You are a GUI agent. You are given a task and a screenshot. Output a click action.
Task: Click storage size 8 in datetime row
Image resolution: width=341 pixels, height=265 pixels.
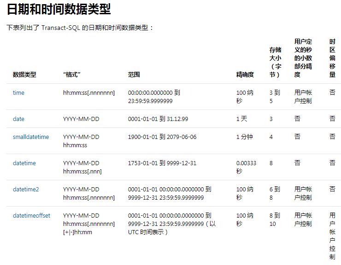click(271, 163)
